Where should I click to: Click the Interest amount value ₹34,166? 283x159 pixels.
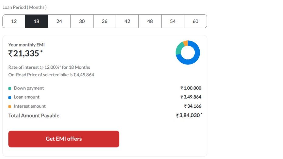[x=193, y=106]
